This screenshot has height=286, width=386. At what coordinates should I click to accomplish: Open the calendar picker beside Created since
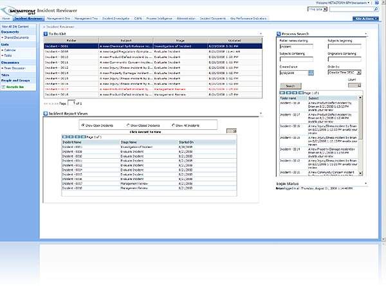coord(311,73)
